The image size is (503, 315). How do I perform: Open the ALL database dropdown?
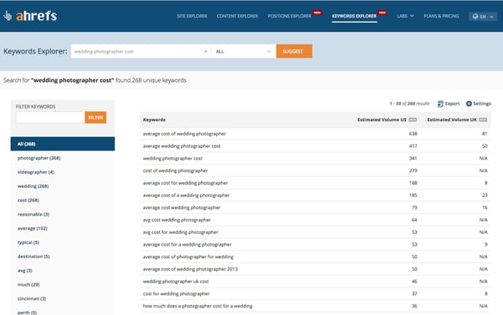(244, 52)
